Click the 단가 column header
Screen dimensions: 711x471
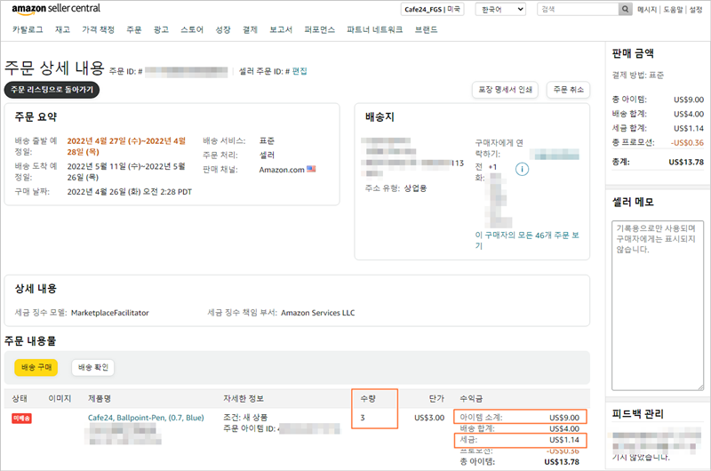point(436,398)
